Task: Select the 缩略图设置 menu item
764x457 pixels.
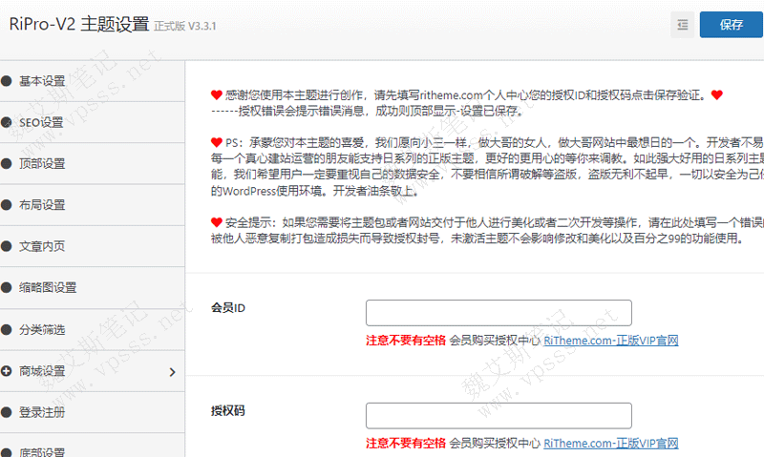Action: point(48,288)
